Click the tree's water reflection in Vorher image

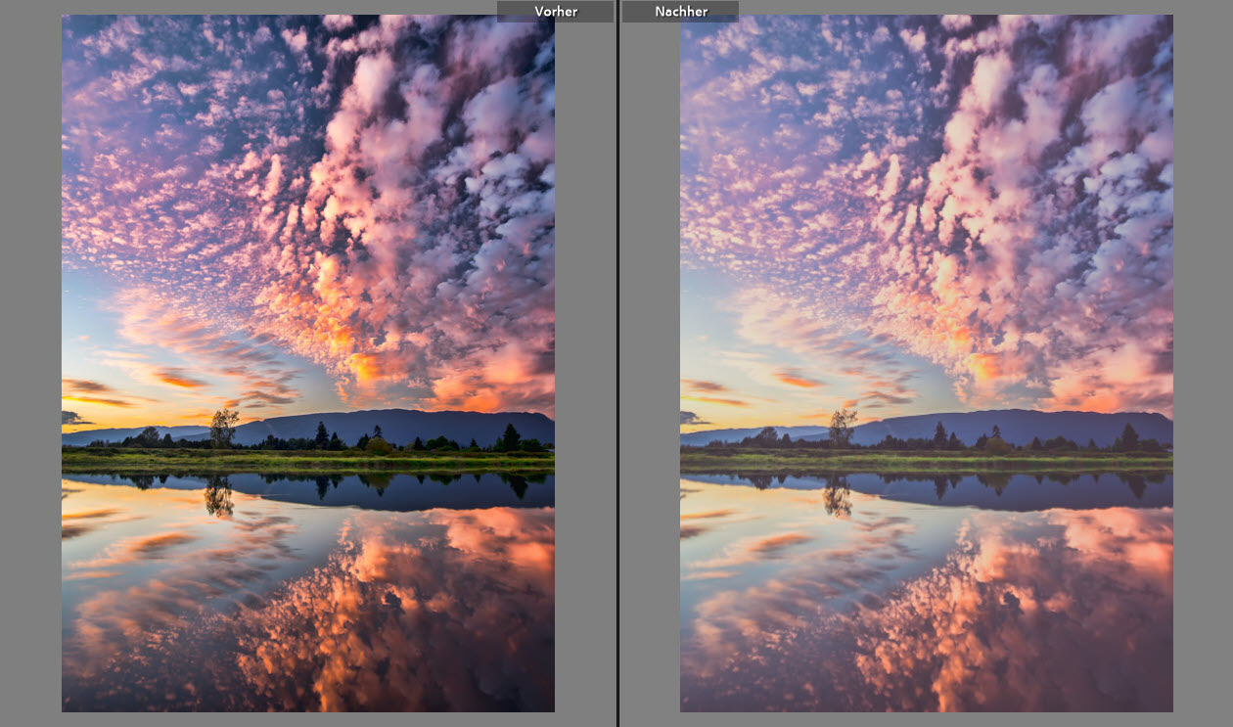click(219, 497)
